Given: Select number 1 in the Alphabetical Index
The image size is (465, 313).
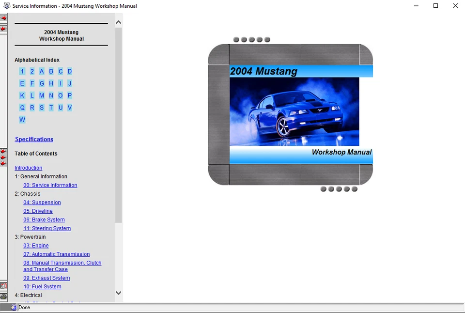Looking at the screenshot, I should (x=22, y=71).
